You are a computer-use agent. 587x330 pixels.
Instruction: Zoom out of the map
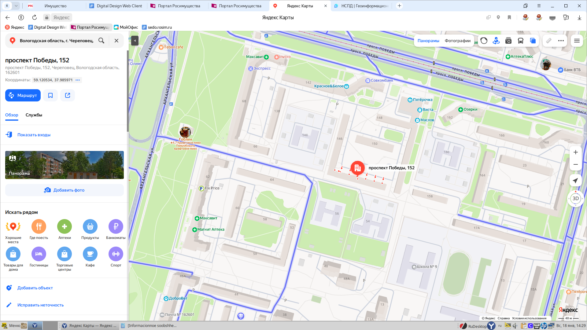(575, 164)
